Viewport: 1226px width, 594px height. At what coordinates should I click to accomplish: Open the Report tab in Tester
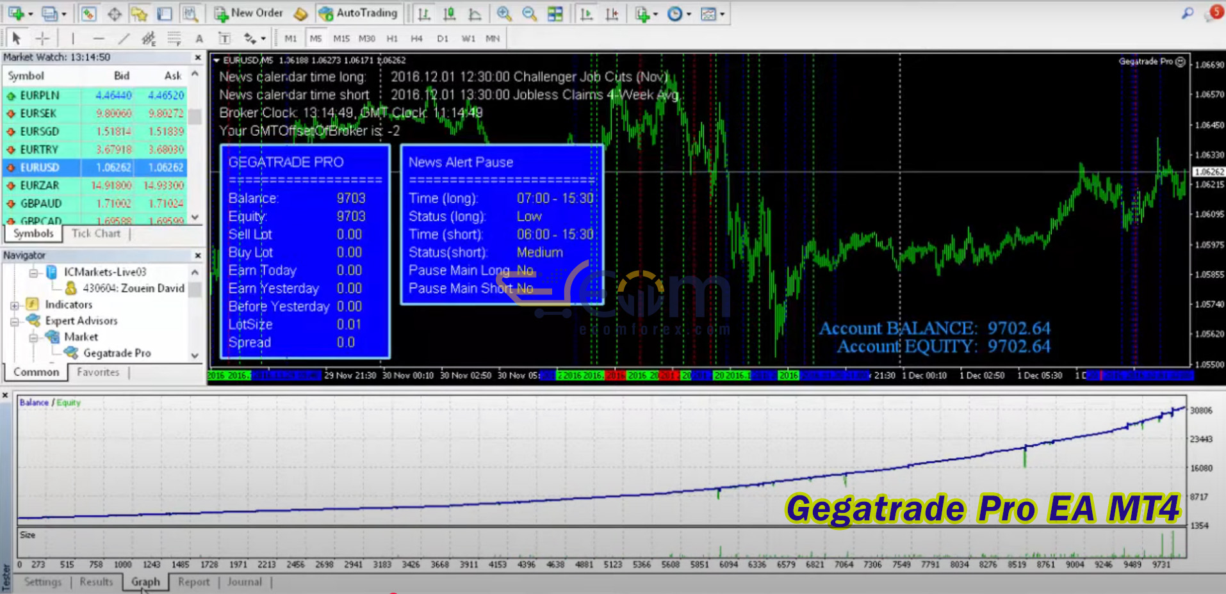[x=193, y=582]
